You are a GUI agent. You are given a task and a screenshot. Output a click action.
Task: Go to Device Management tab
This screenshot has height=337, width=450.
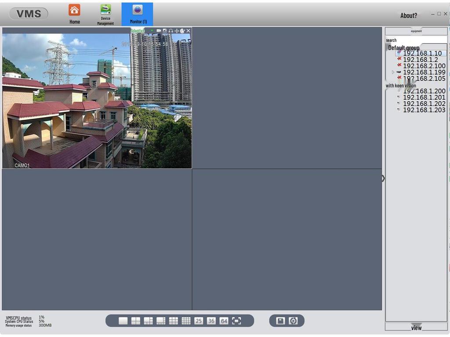(x=105, y=14)
